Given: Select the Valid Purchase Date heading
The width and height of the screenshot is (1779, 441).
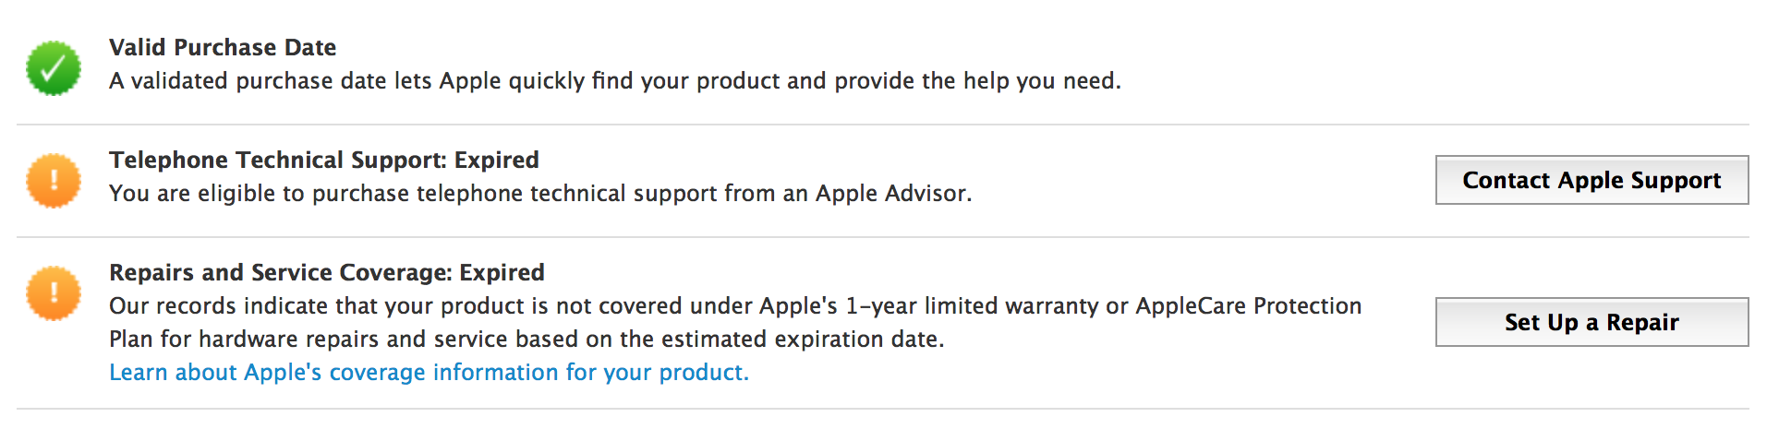Looking at the screenshot, I should click(x=223, y=48).
